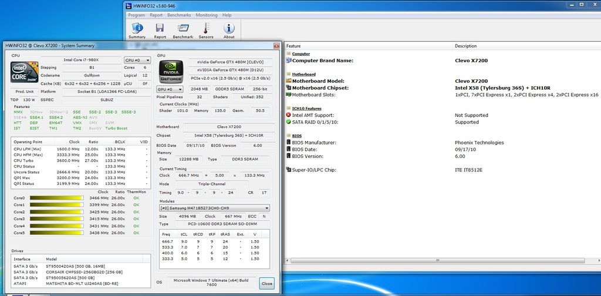Click the 333.3 frequency timing row
The width and height of the screenshot is (601, 296).
(x=214, y=259)
